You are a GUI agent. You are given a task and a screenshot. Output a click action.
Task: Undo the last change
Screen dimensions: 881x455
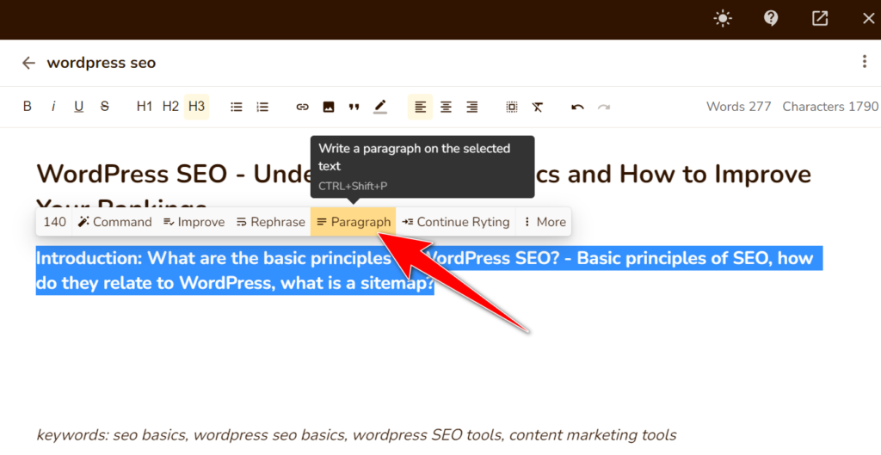(577, 107)
